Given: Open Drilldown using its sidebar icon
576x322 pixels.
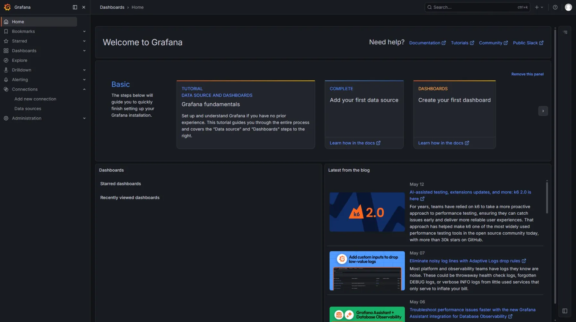Looking at the screenshot, I should (x=6, y=70).
